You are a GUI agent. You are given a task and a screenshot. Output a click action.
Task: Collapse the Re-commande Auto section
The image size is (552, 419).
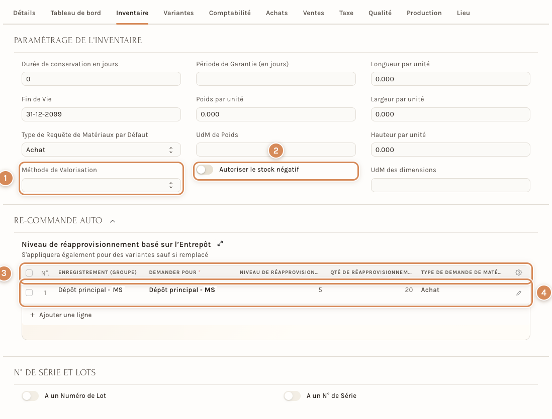[x=113, y=221]
